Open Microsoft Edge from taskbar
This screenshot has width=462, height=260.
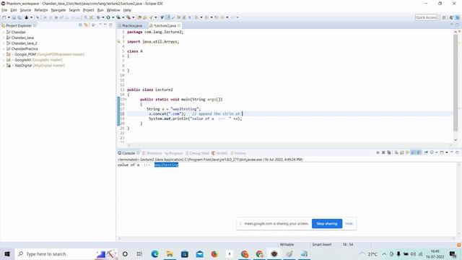click(x=155, y=253)
